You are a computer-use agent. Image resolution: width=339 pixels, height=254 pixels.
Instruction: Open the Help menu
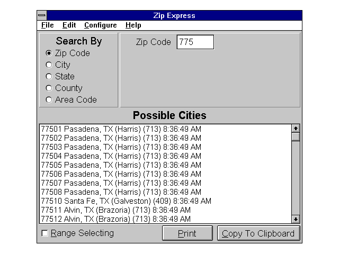point(133,25)
